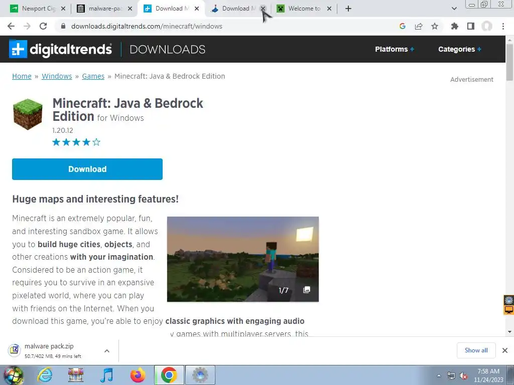
Task: Open the gear application on taskbar
Action: click(x=200, y=375)
